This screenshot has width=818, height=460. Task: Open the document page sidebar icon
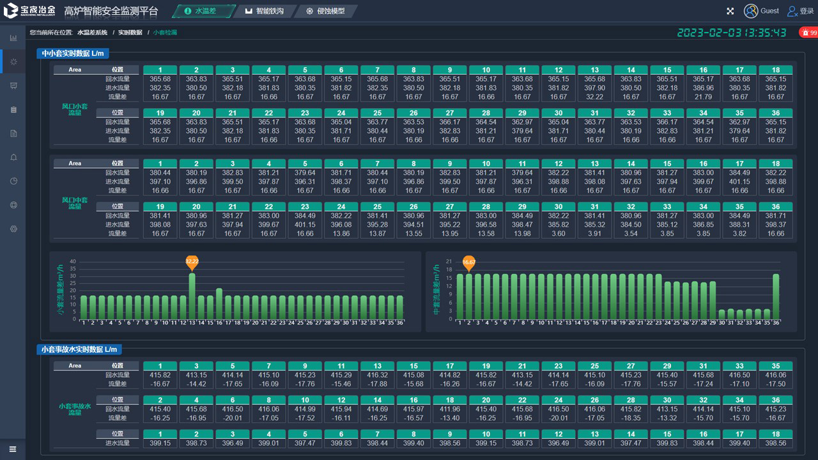13,133
